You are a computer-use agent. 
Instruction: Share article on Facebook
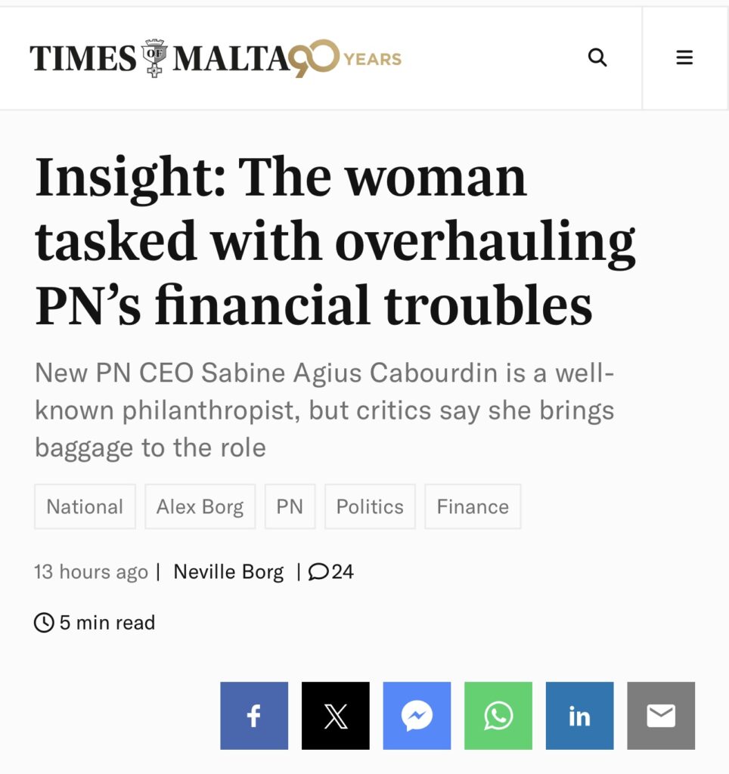click(x=254, y=716)
